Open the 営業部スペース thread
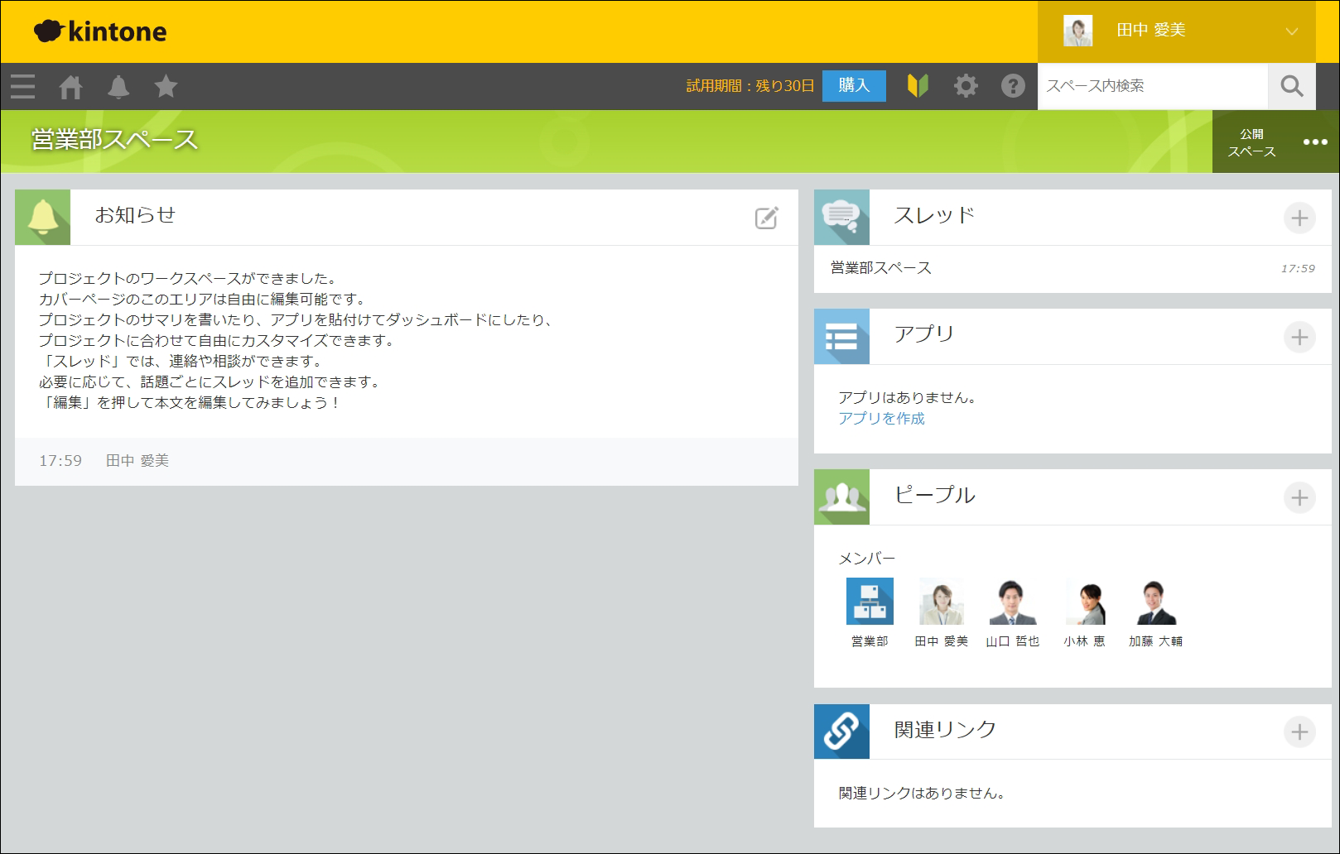This screenshot has width=1340, height=854. coord(881,268)
